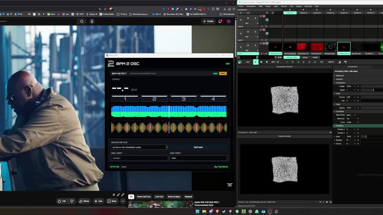This screenshot has width=383, height=215.
Task: Save the video to a playlist
Action: point(112,201)
